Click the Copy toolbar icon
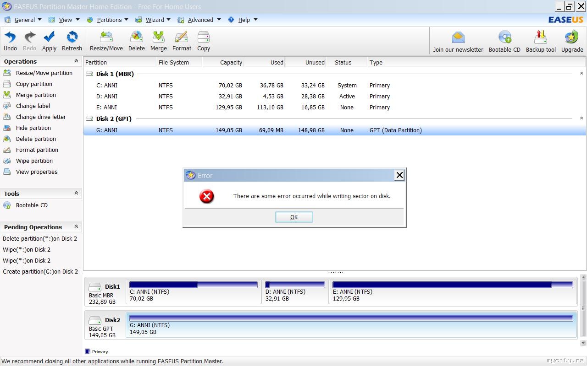587x366 pixels. tap(204, 41)
